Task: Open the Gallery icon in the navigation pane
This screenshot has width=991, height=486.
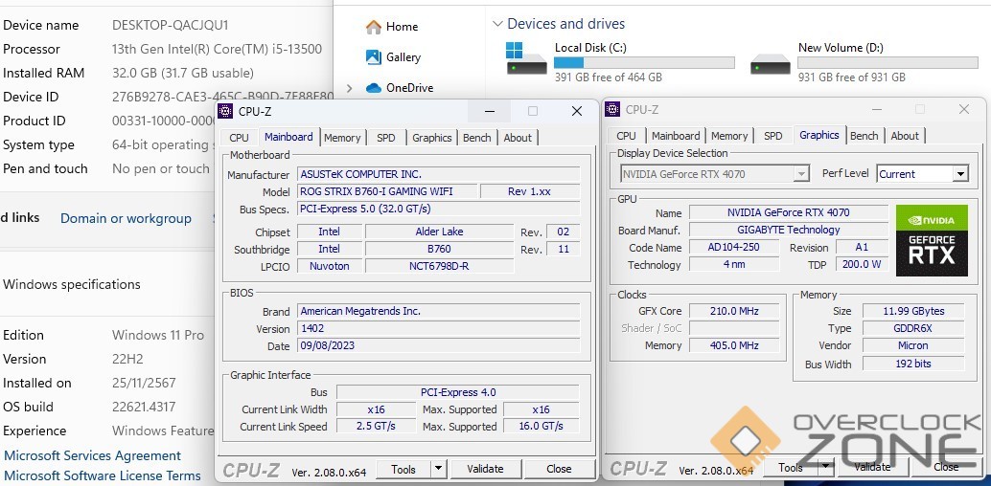Action: click(374, 56)
